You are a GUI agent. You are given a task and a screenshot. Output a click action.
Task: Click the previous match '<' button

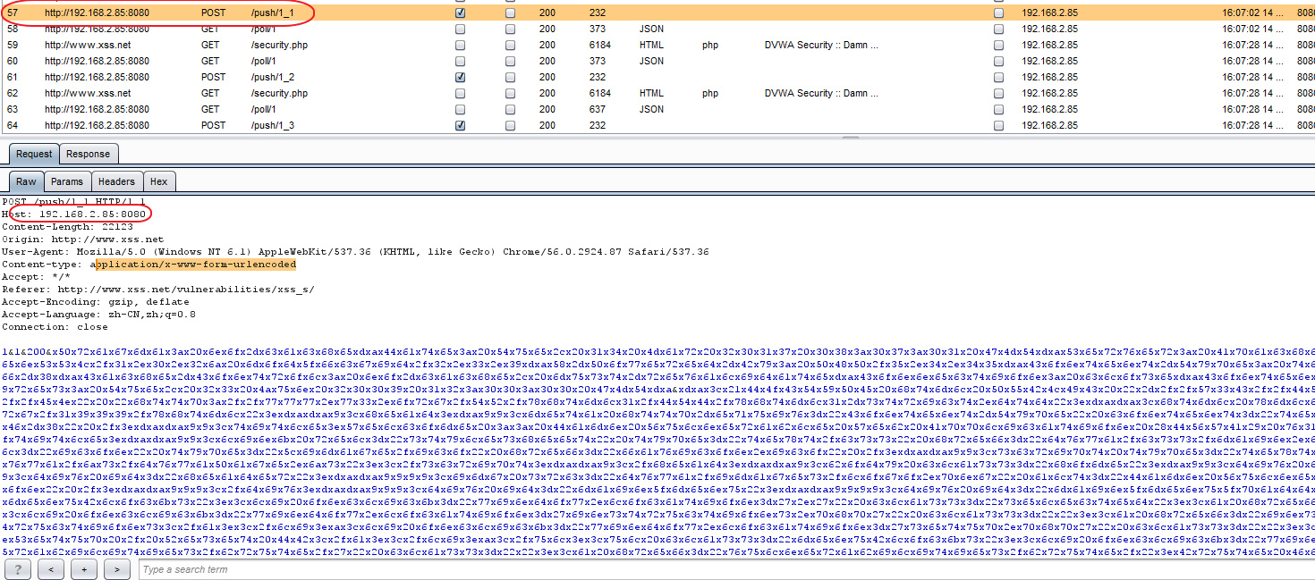tap(51, 569)
